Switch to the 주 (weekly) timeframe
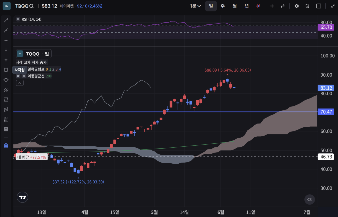The width and height of the screenshot is (338, 217). click(x=223, y=6)
